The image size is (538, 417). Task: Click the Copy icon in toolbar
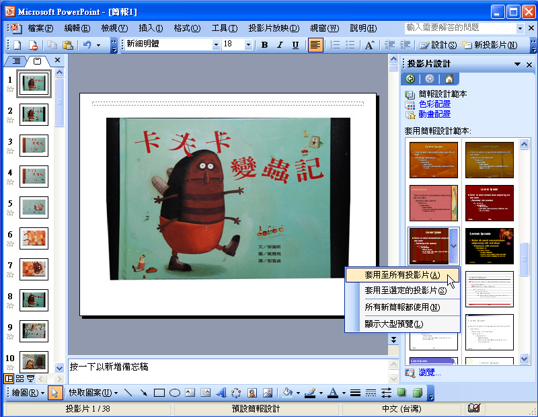[52, 45]
